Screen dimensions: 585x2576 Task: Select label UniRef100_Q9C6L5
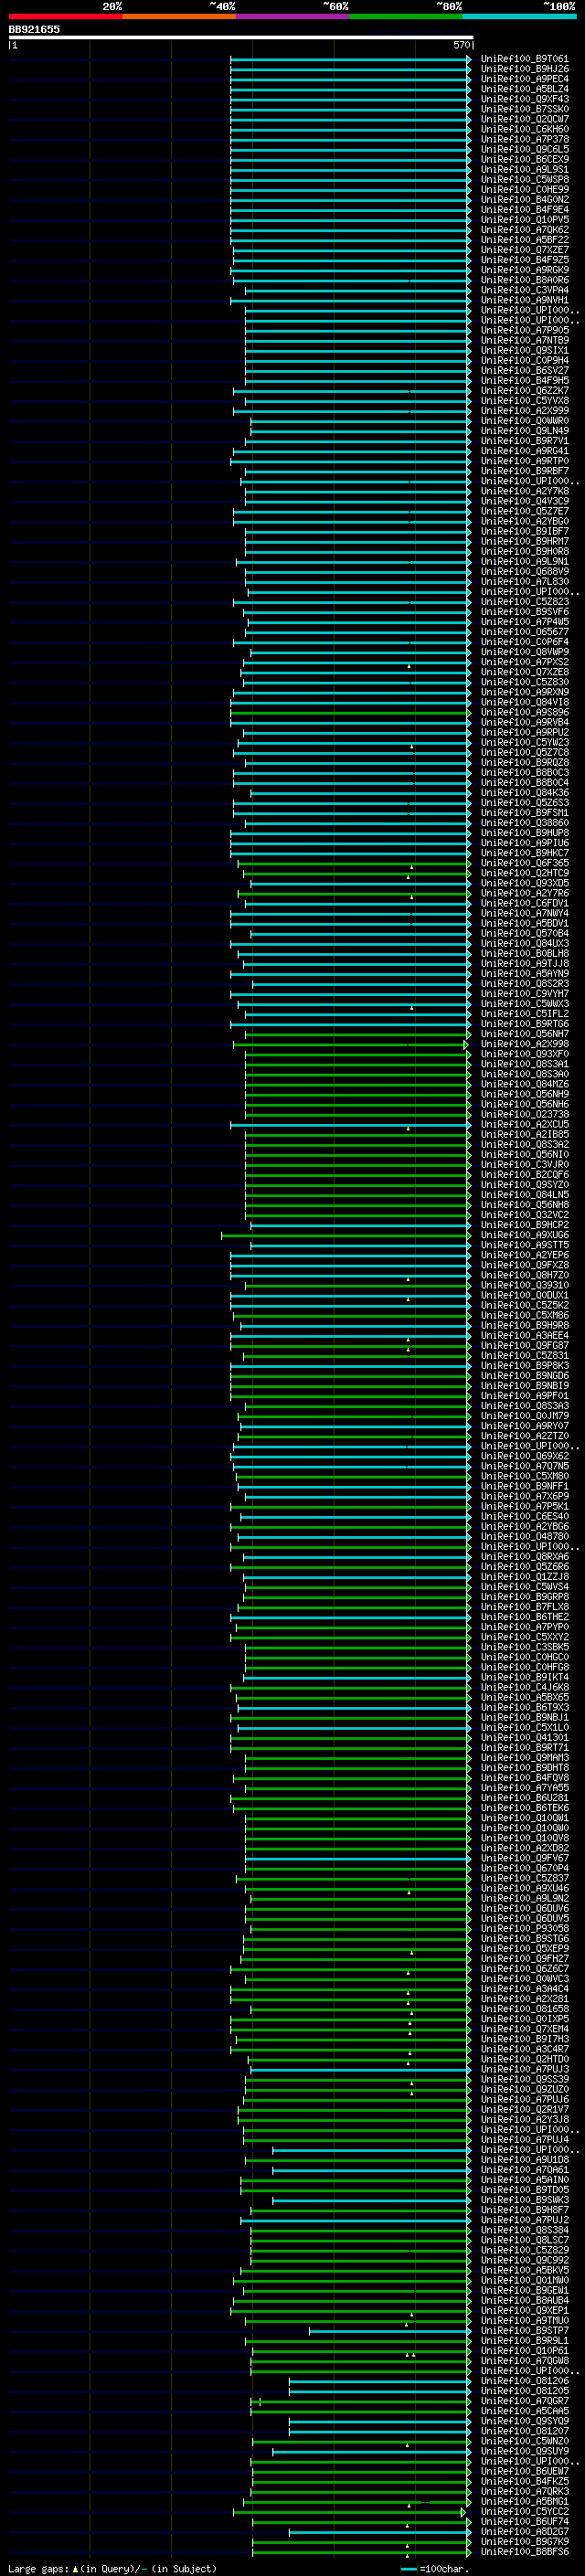point(524,149)
